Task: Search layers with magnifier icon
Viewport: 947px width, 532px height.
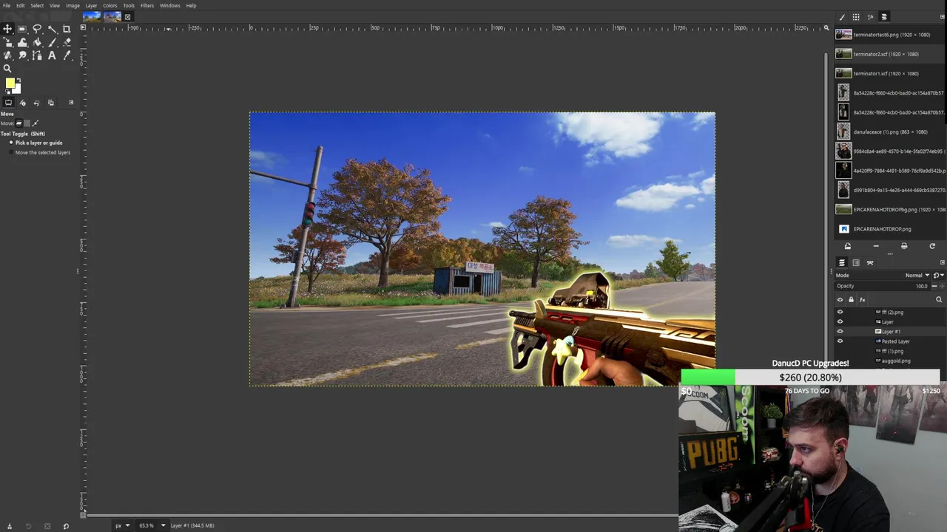Action: coord(939,299)
